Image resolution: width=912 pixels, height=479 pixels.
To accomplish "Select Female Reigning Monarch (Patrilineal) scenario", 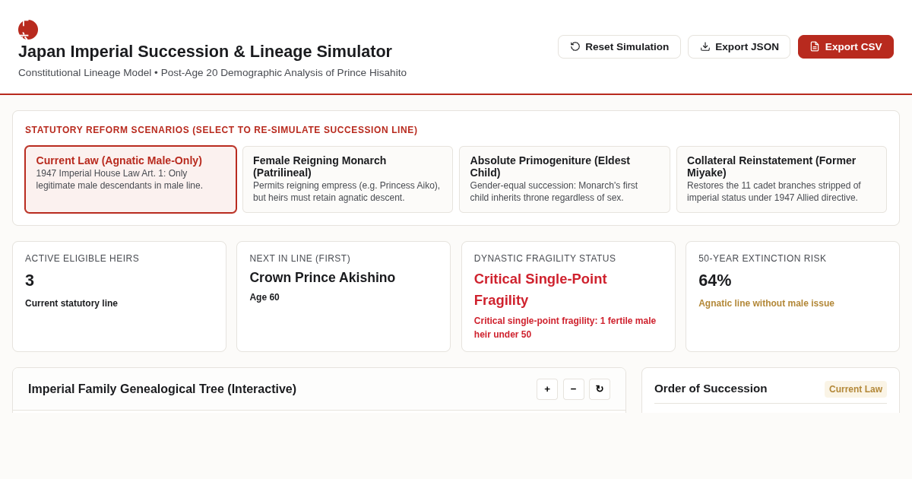I will pos(347,179).
